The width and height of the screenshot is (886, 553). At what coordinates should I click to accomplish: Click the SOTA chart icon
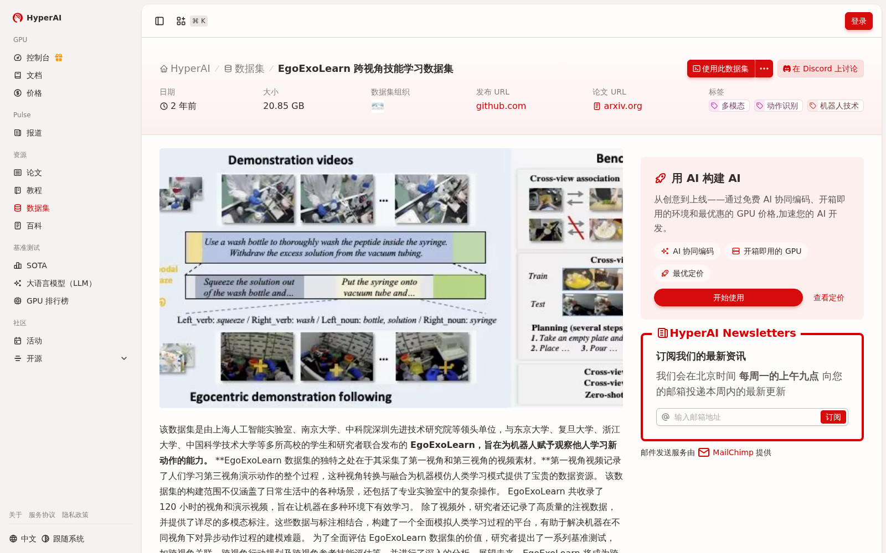(x=18, y=265)
